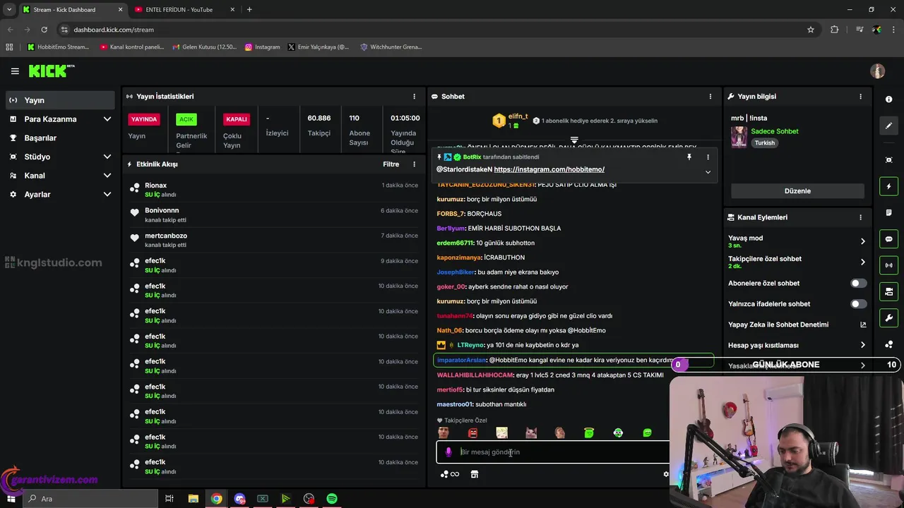Select the cat emote in chat
This screenshot has height=508, width=904.
pos(531,433)
